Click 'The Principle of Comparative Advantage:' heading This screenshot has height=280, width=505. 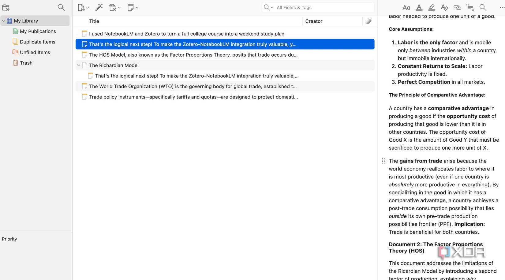(x=437, y=95)
